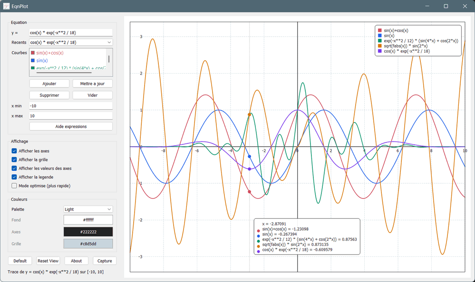Select the green legend marker for the exp curve
This screenshot has width=475, height=282.
pos(379,40)
